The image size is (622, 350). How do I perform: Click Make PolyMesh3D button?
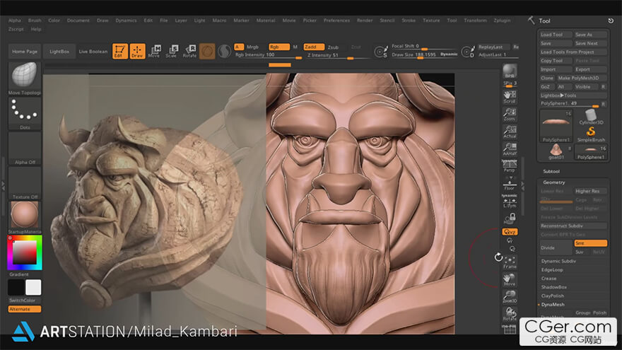[582, 78]
